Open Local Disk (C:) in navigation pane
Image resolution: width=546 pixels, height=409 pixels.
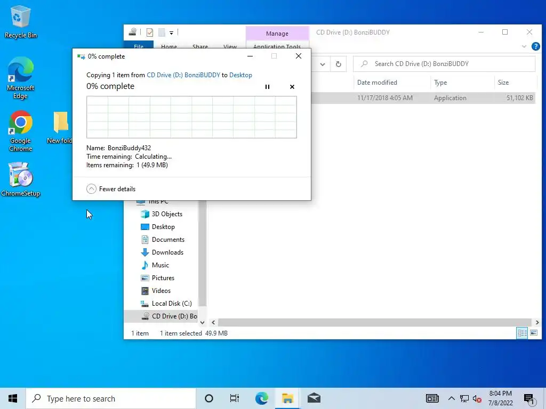click(x=171, y=303)
